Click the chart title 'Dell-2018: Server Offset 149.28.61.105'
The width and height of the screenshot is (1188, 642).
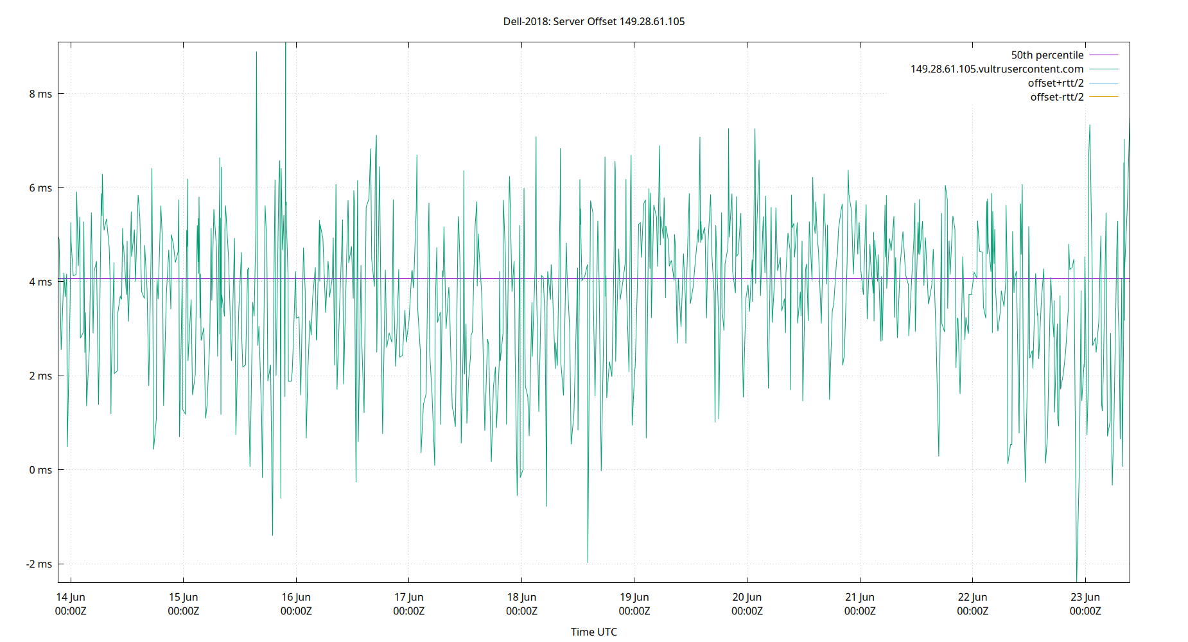point(594,21)
